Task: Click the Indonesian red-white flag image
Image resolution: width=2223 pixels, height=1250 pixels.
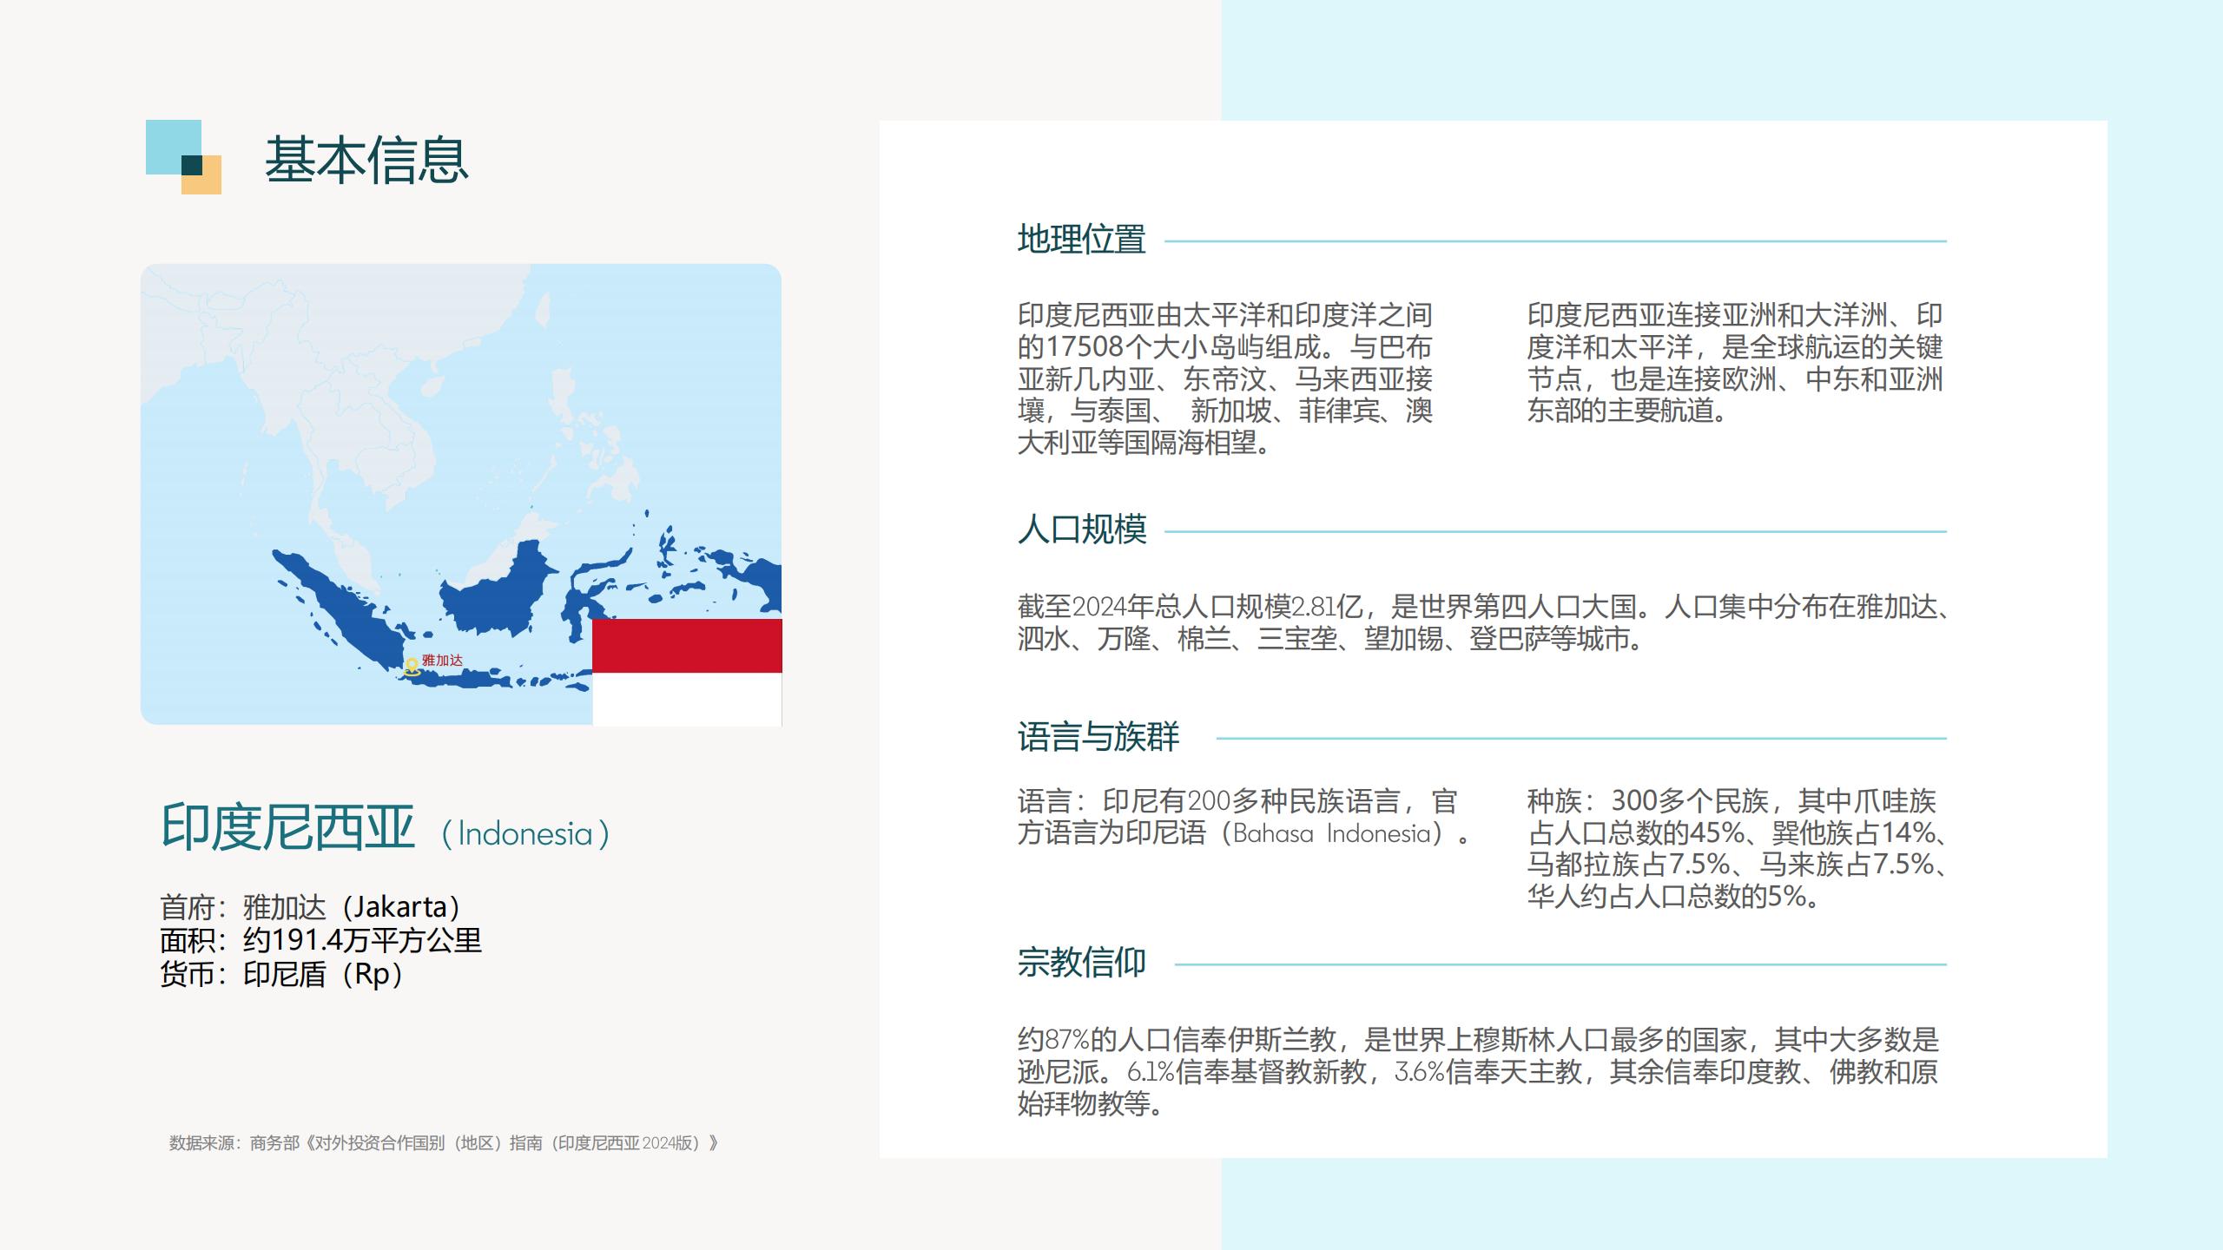Action: (x=687, y=671)
